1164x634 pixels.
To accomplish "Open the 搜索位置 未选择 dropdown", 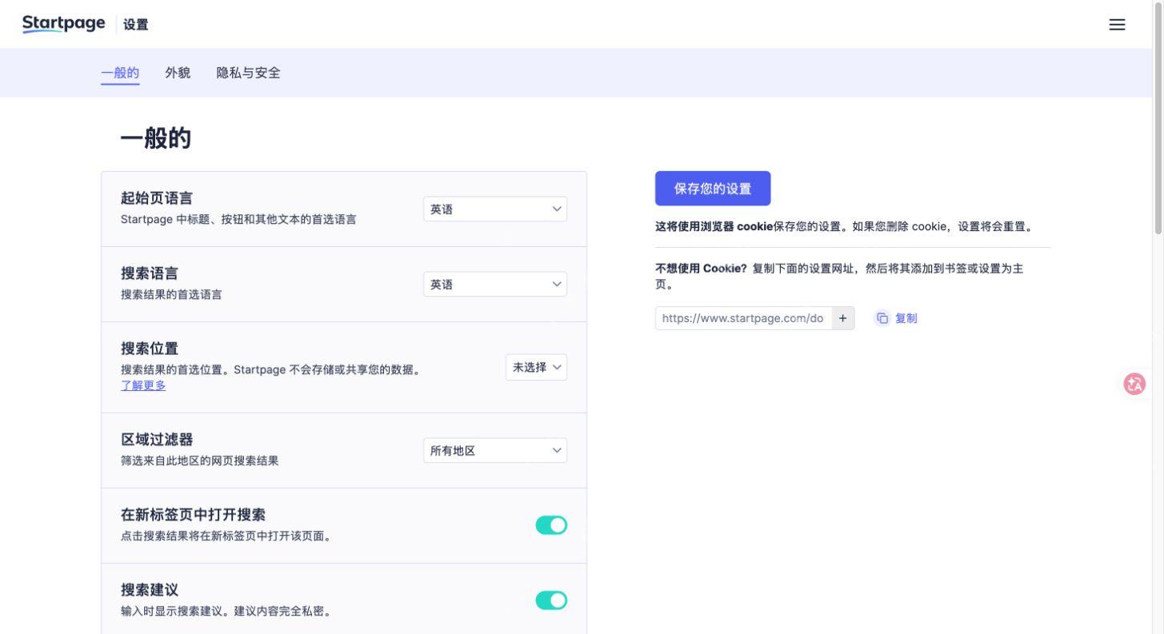I will click(x=537, y=367).
